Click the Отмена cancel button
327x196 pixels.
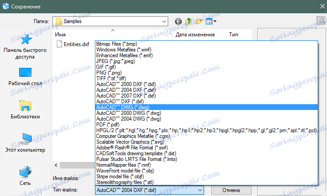coord(231,190)
